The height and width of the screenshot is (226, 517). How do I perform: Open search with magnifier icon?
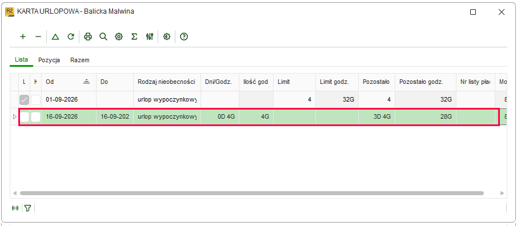click(103, 37)
